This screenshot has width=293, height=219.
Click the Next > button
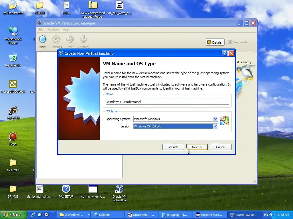[x=197, y=147]
